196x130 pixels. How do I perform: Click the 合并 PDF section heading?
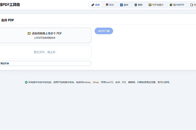point(8,20)
